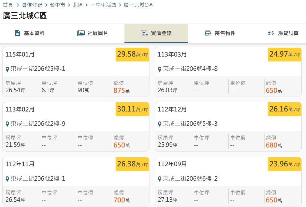
Task: Click the chart icon on 實價登錄 tab
Action: (144, 33)
